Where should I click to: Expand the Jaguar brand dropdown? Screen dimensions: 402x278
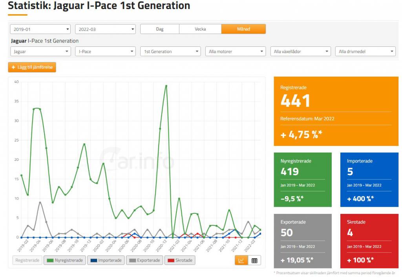tap(40, 52)
